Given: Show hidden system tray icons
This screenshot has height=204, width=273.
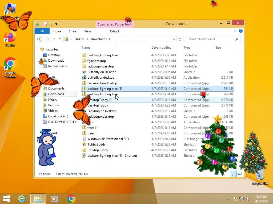Looking at the screenshot, I should (x=228, y=199).
